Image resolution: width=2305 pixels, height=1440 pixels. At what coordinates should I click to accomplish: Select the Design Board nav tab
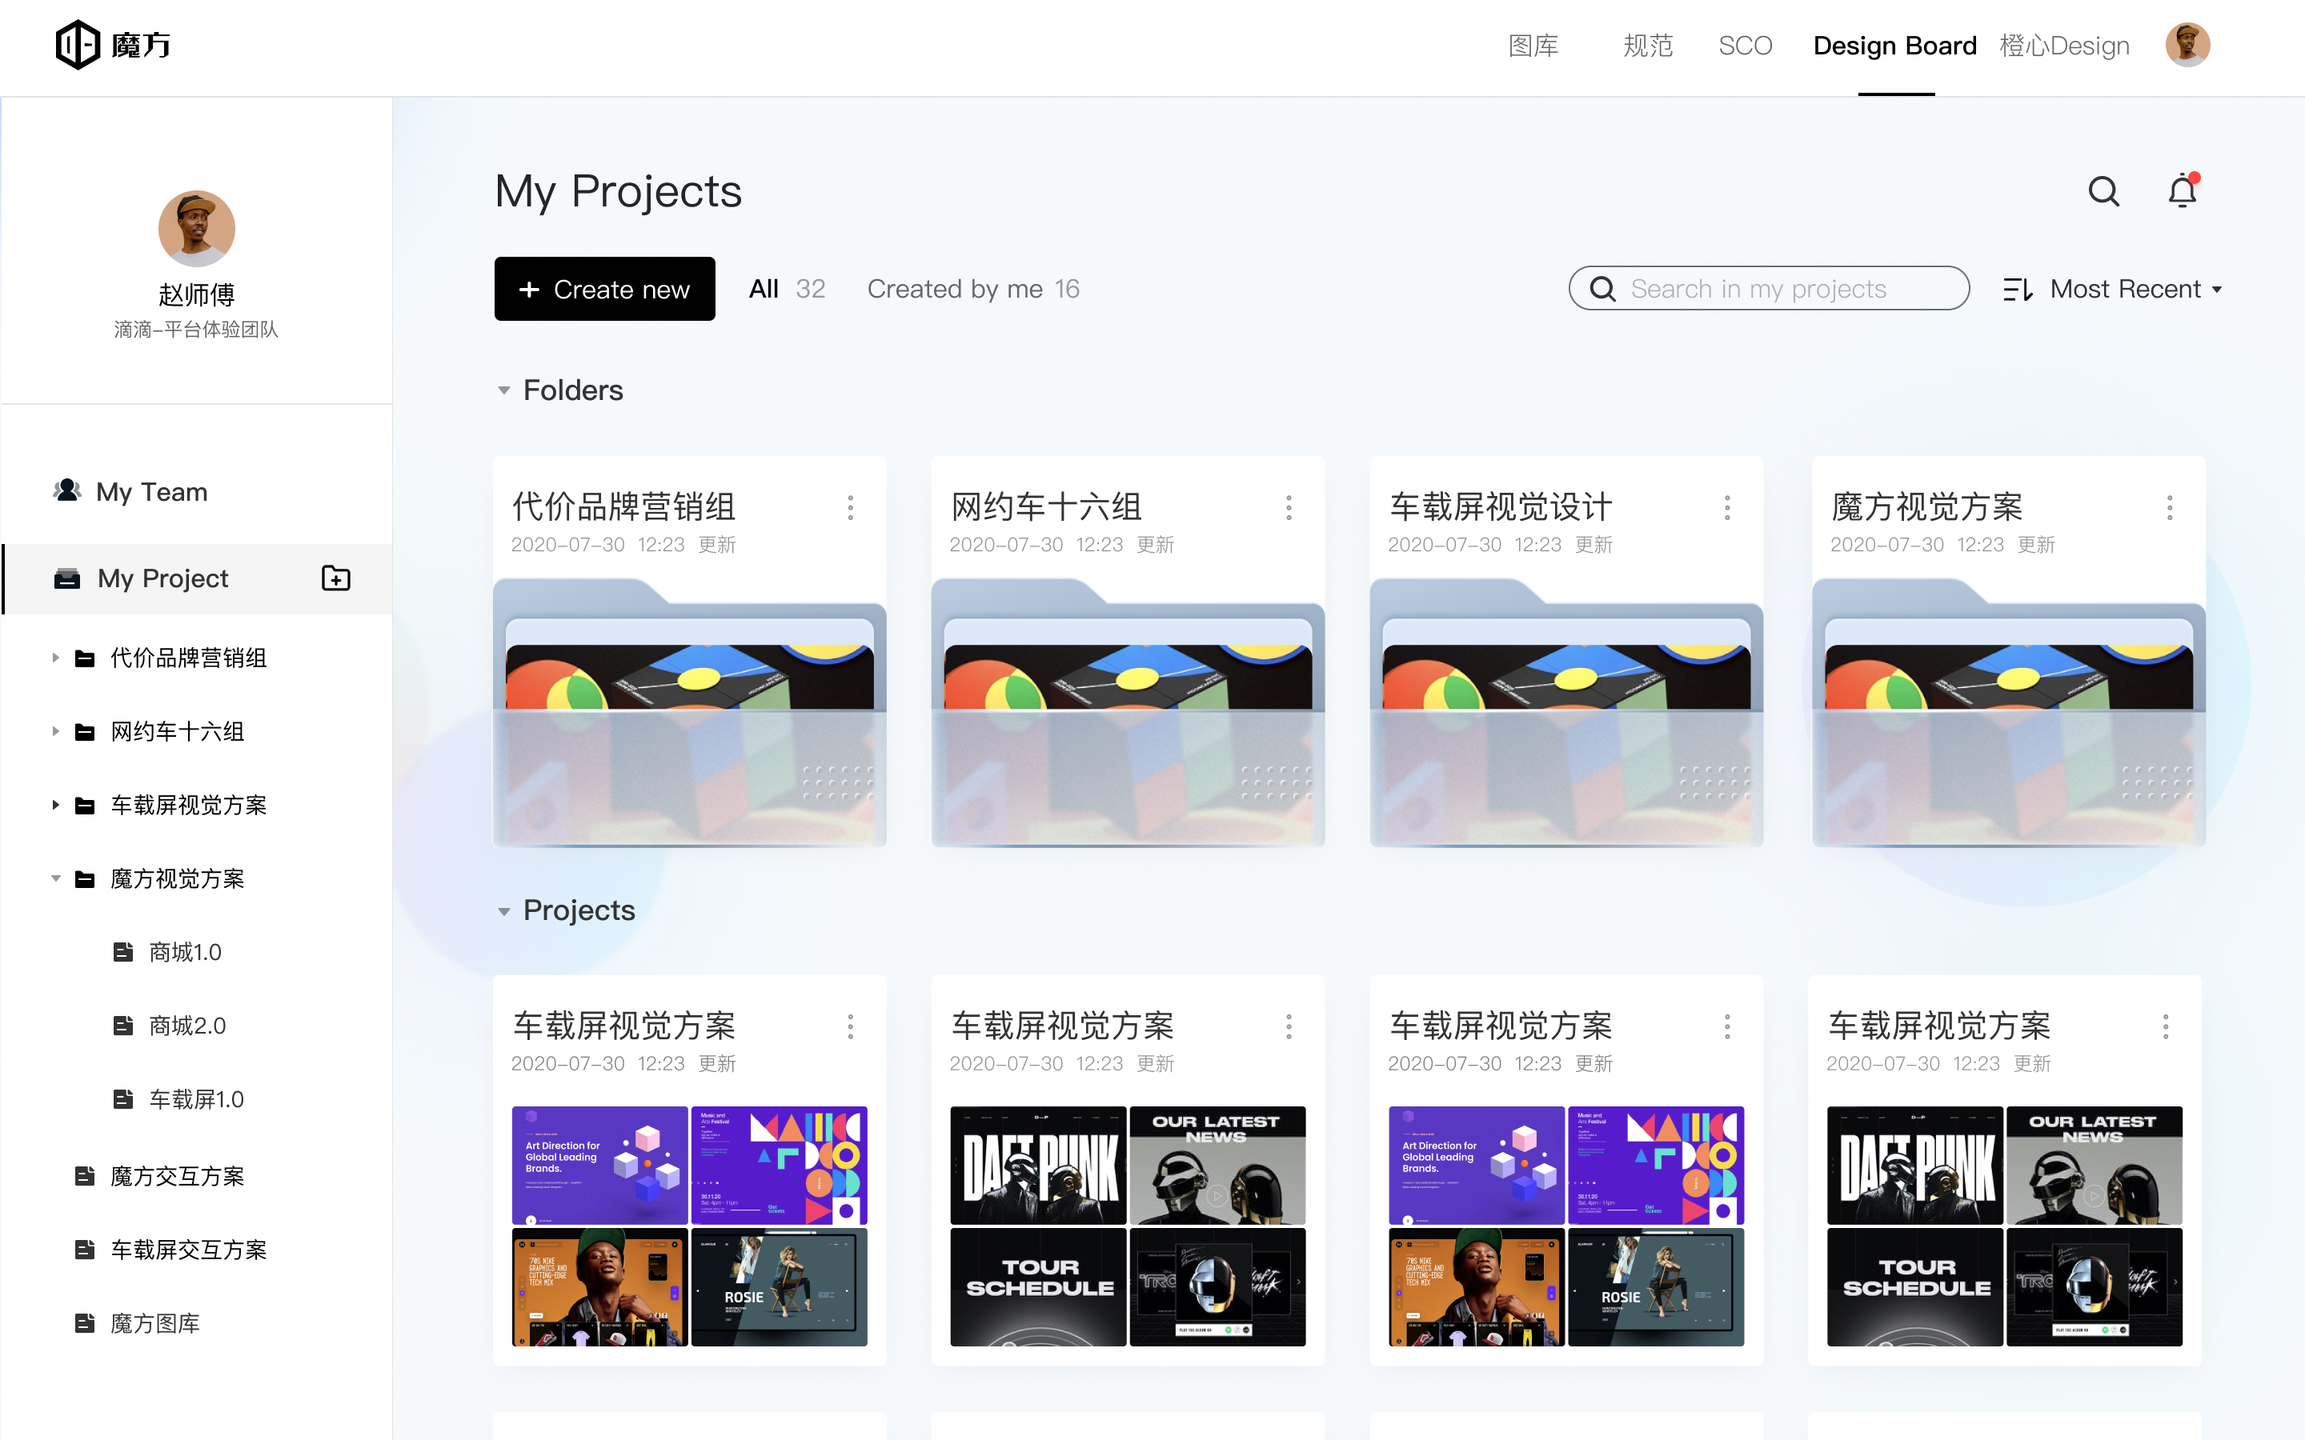[x=1894, y=46]
